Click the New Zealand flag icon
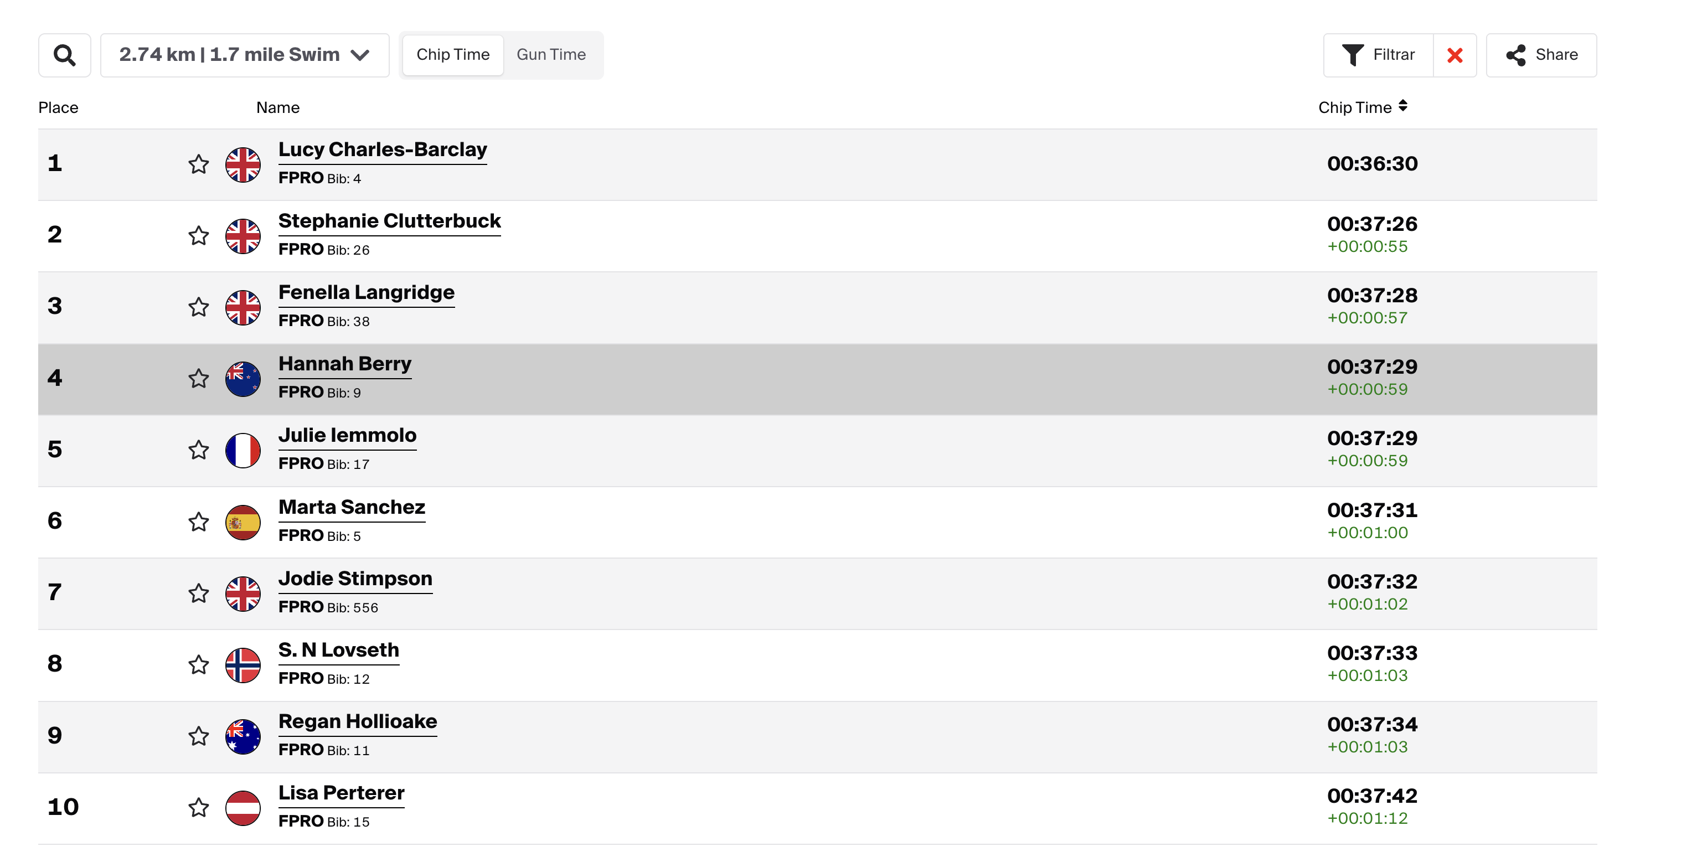Screen dimensions: 1702x867 243,379
